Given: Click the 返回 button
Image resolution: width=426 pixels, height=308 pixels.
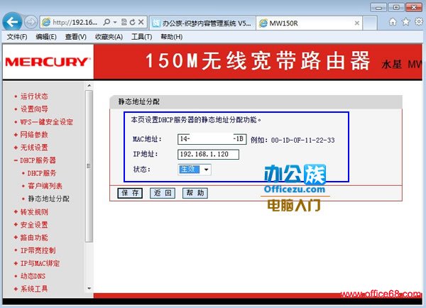Looking at the screenshot, I should coord(163,193).
